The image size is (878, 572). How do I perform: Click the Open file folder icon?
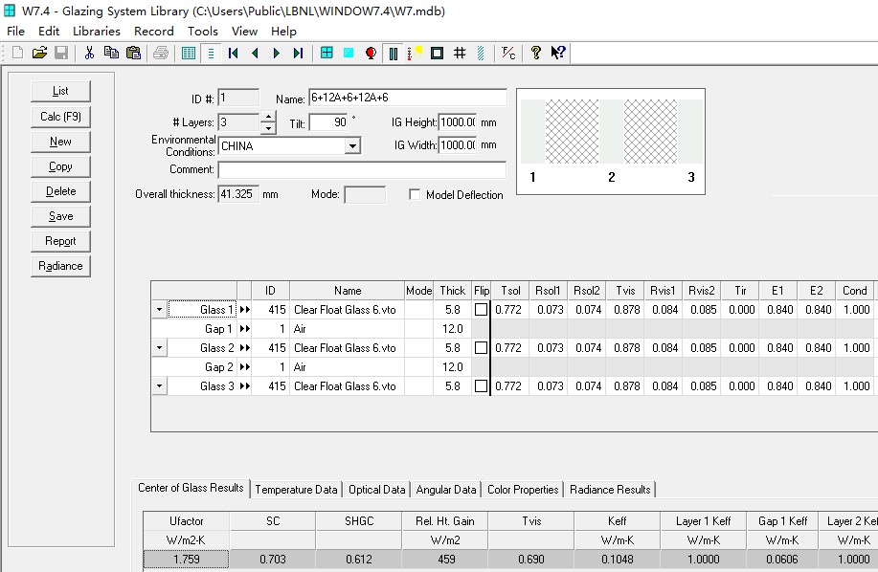pyautogui.click(x=39, y=54)
